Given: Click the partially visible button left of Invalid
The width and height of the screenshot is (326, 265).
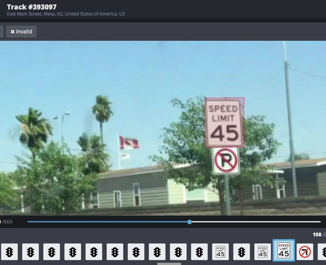Looking at the screenshot, I should tap(1, 32).
